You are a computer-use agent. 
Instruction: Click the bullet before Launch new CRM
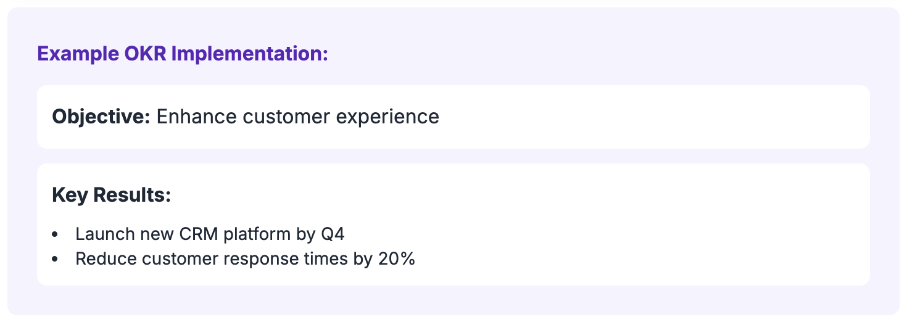(x=56, y=235)
